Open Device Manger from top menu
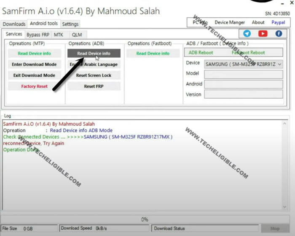Image resolution: width=295 pixels, height=236 pixels. click(x=230, y=22)
